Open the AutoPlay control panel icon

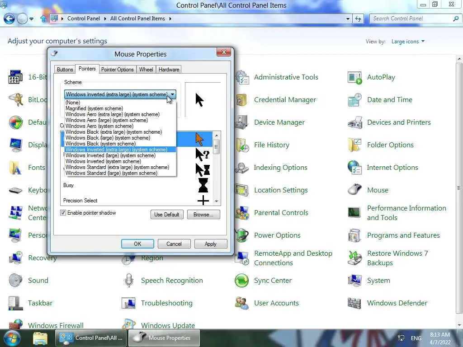[354, 77]
